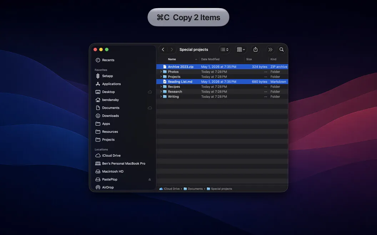Show more toolbar items via double chevron
The width and height of the screenshot is (377, 235).
coord(270,49)
